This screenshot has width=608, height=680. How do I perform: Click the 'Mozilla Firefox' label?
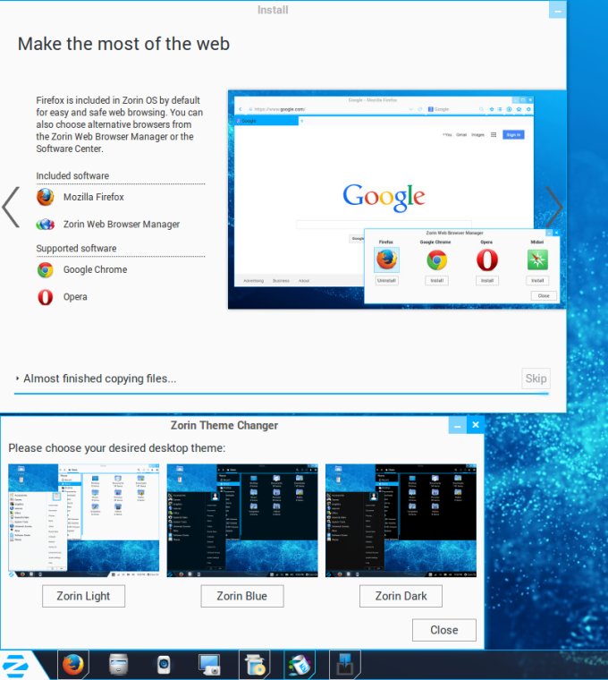[x=94, y=197]
